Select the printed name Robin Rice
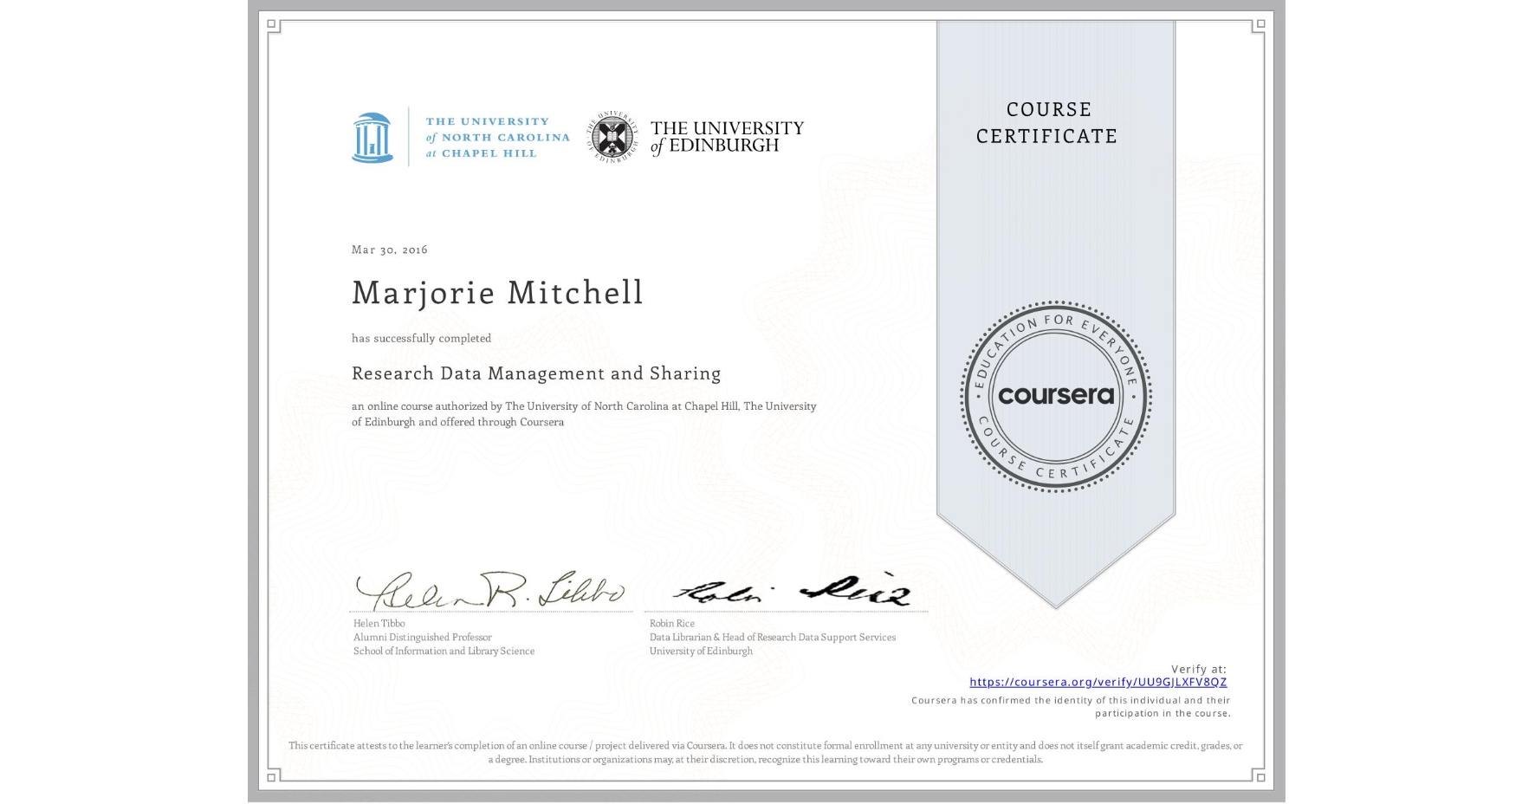The width and height of the screenshot is (1535, 804). click(672, 623)
